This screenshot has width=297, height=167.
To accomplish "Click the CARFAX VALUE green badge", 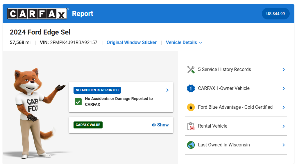I will click(88, 125).
